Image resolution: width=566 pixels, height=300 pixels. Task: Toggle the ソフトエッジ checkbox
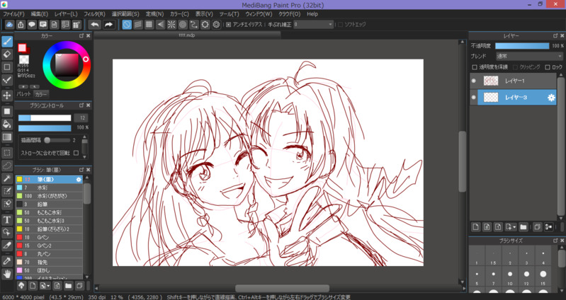(x=340, y=25)
